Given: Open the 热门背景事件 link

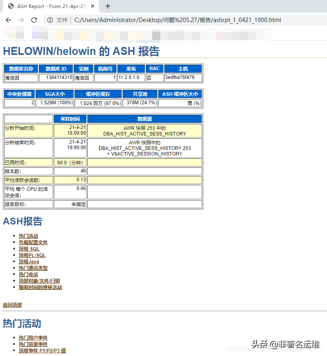Looking at the screenshot, I should 33,344.
